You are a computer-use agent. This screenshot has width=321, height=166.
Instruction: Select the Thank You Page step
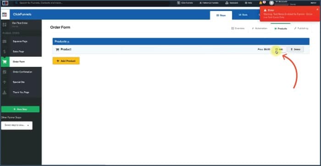(21, 92)
